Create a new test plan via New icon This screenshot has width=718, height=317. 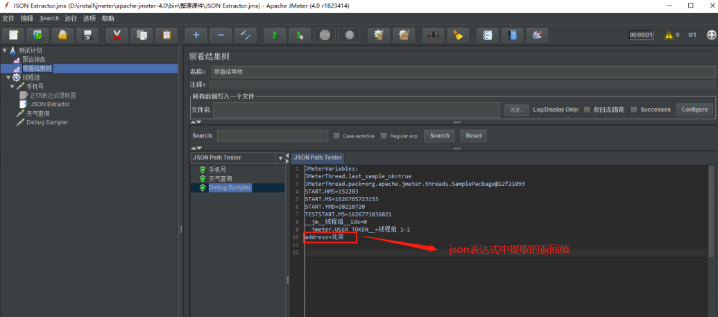13,35
